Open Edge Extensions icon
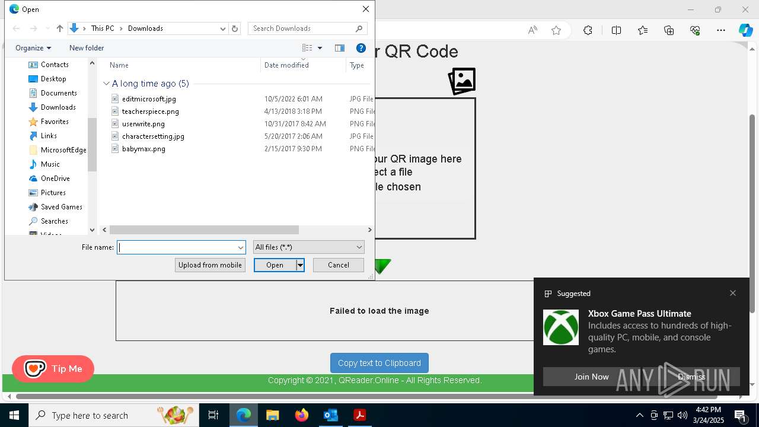Viewport: 759px width, 427px height. [x=588, y=30]
